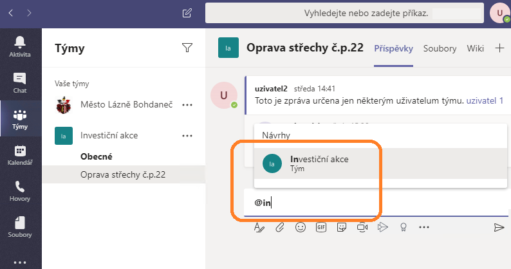
Task: Click the uzivatel 1 mention link
Action: [485, 101]
